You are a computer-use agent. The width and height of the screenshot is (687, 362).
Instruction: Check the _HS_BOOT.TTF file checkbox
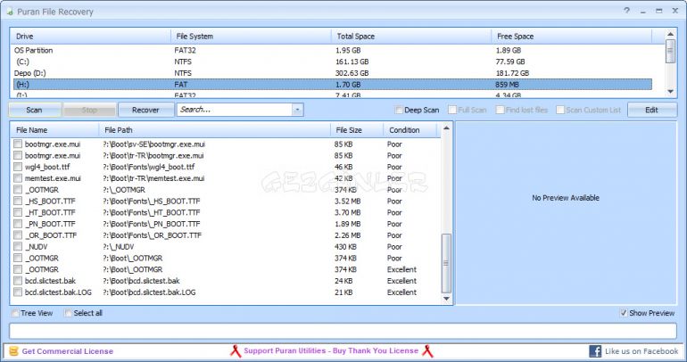tap(18, 201)
